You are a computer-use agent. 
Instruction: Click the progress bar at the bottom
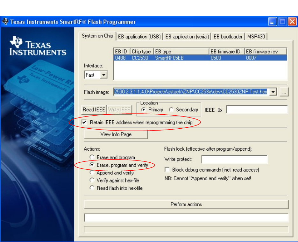186,230
